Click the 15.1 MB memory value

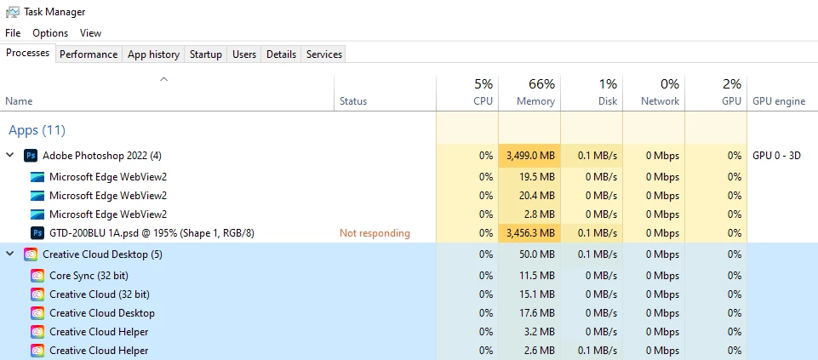click(x=537, y=294)
